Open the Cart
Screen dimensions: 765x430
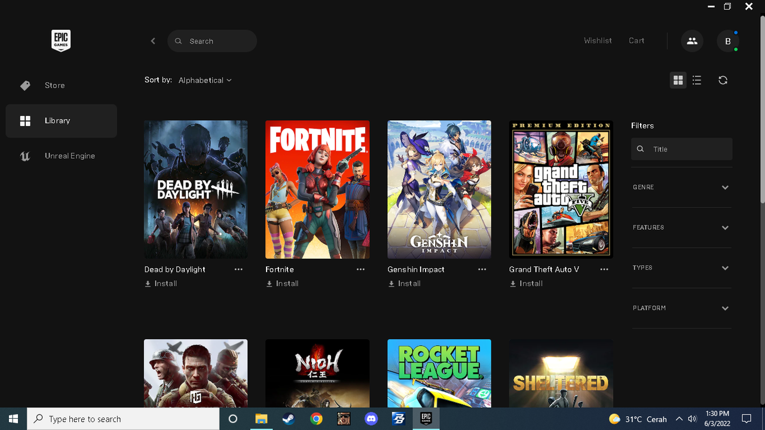637,41
